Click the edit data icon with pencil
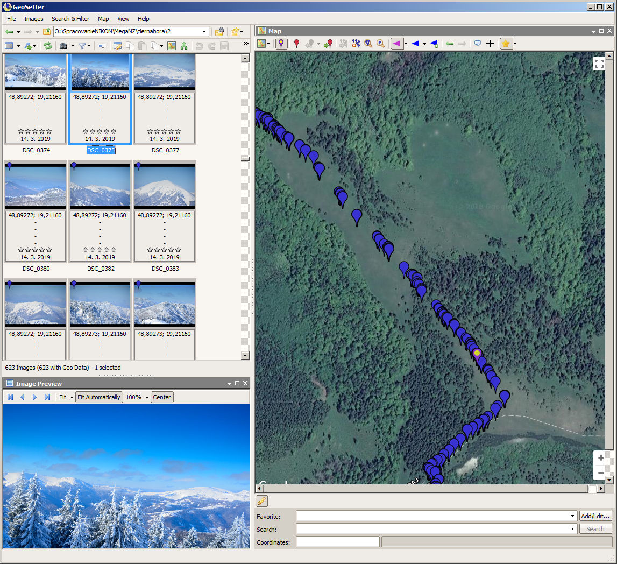The width and height of the screenshot is (617, 564). click(117, 46)
